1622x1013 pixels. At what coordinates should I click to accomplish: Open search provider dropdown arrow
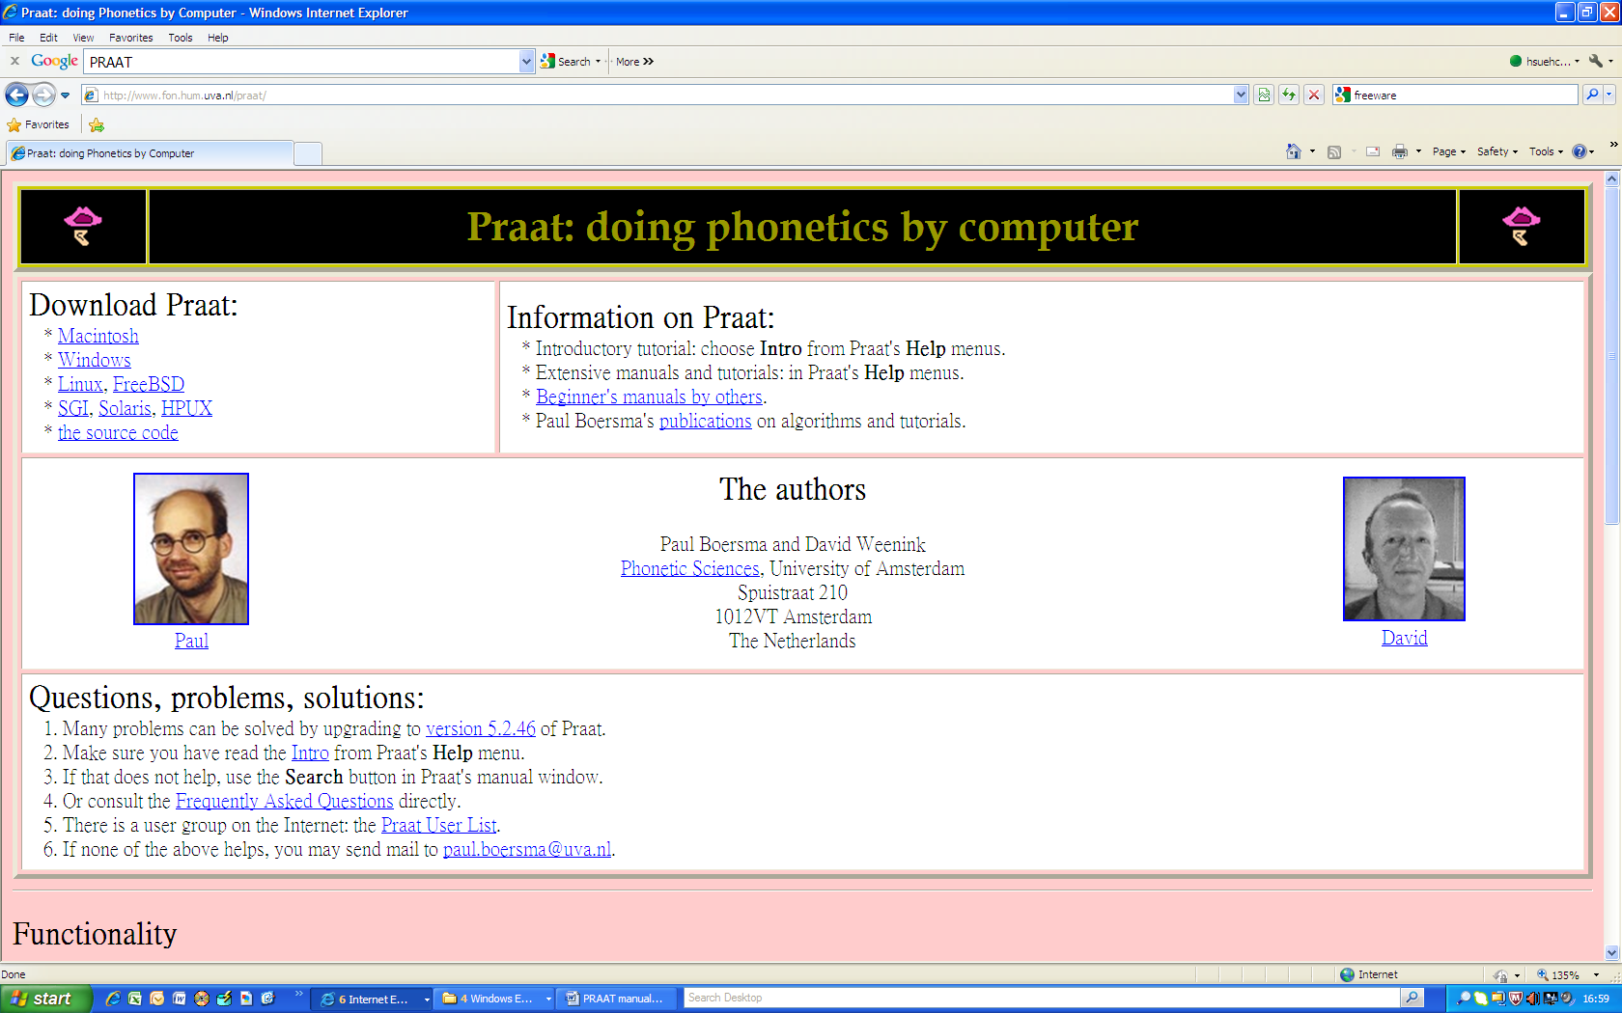[1609, 95]
